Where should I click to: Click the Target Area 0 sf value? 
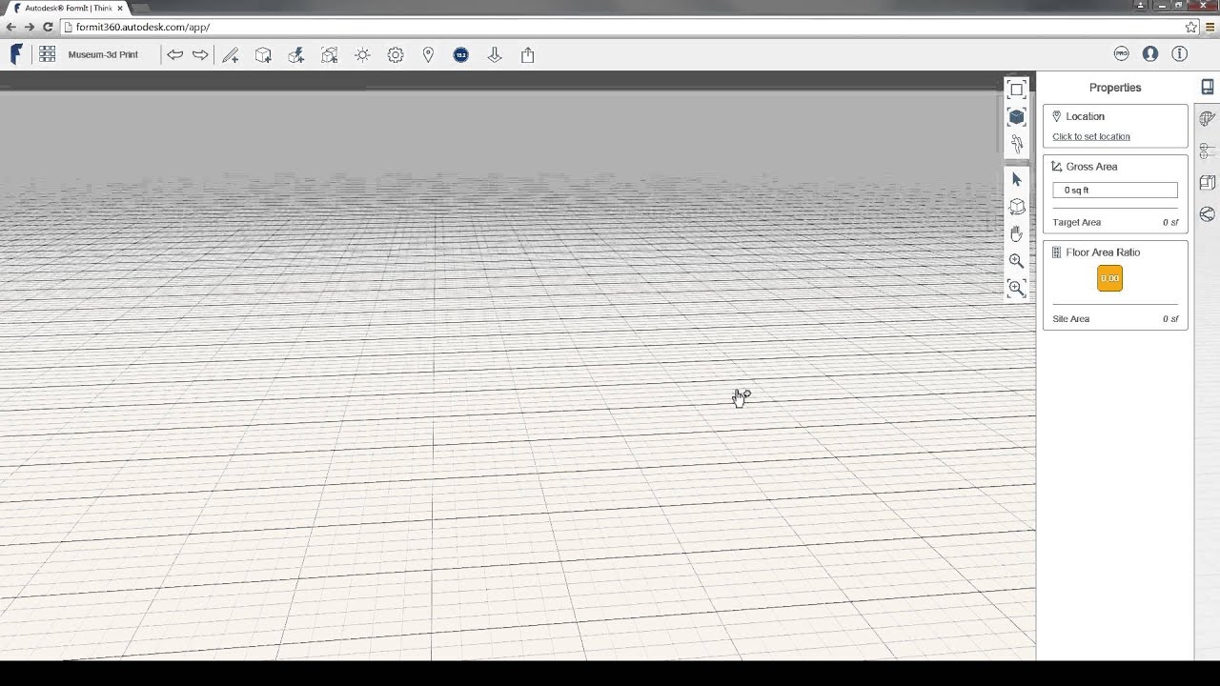tap(1170, 222)
